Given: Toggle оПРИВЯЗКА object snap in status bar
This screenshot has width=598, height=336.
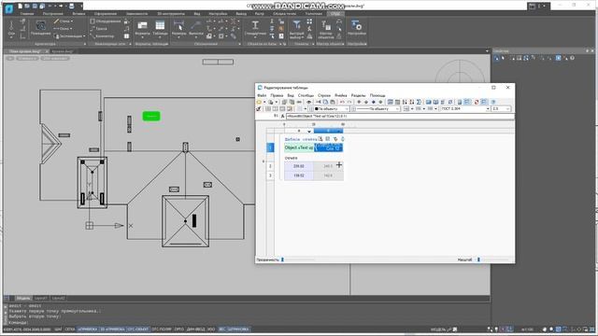Looking at the screenshot, I should pyautogui.click(x=88, y=329).
